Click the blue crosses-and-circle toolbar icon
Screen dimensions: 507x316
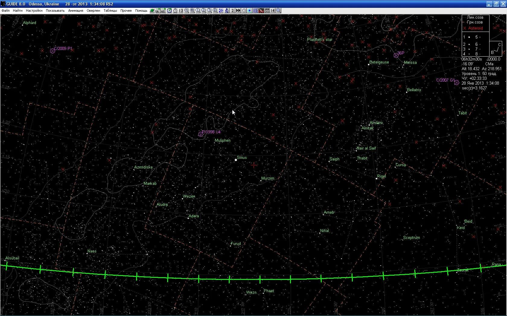(221, 11)
